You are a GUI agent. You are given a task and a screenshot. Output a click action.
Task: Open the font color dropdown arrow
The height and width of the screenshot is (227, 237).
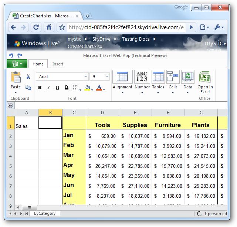104,90
